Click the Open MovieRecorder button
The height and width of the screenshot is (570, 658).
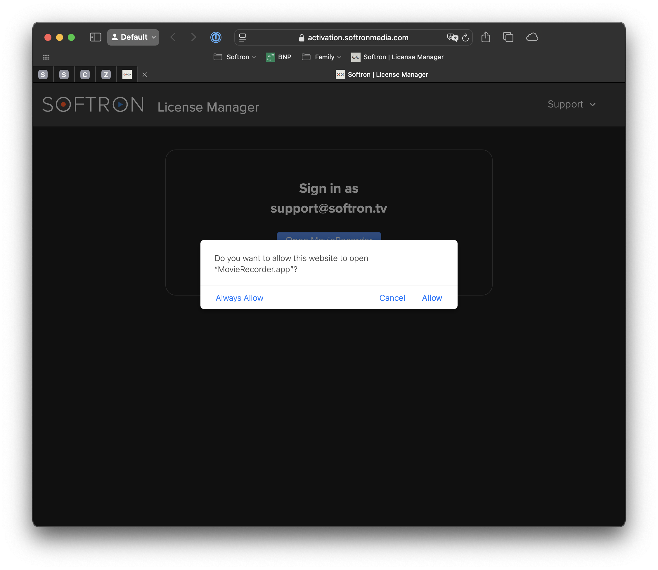329,236
